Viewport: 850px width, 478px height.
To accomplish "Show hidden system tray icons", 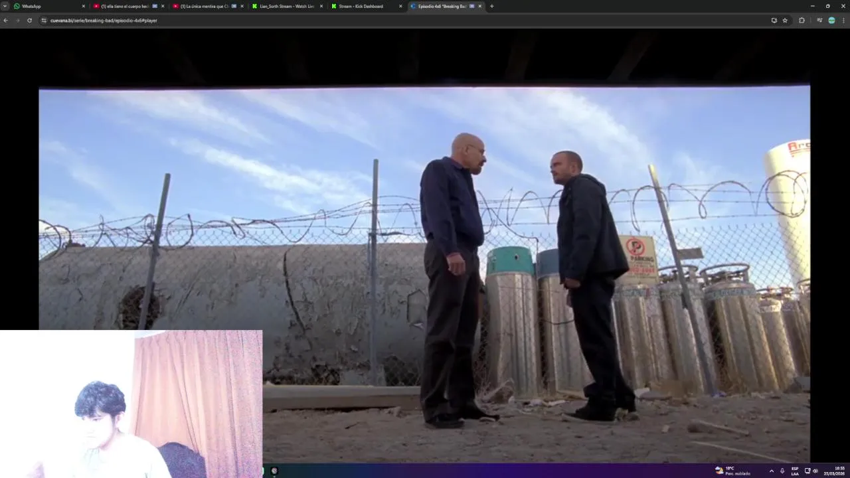I will tap(771, 471).
